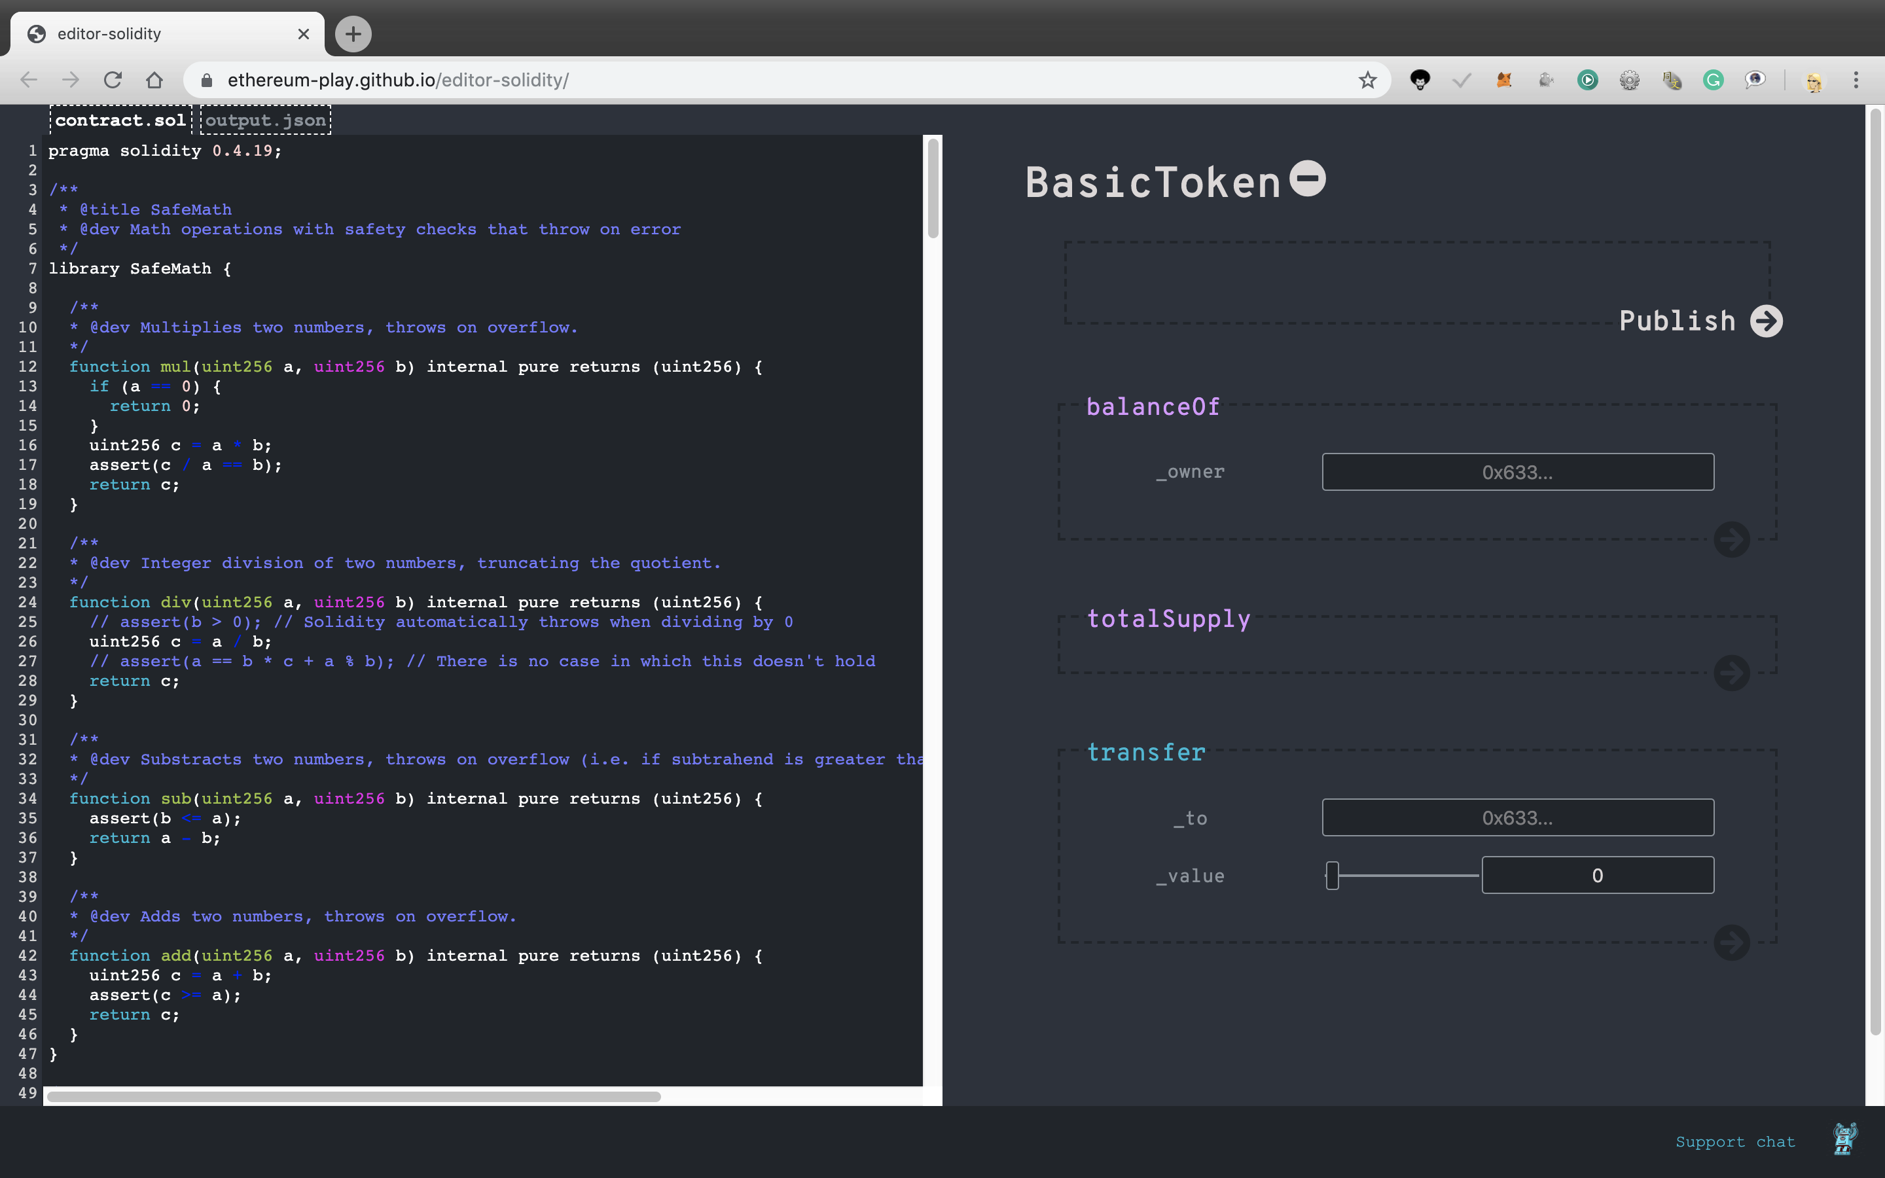Screen dimensions: 1885x1178
Task: Select the contract.sol tab
Action: pos(120,120)
